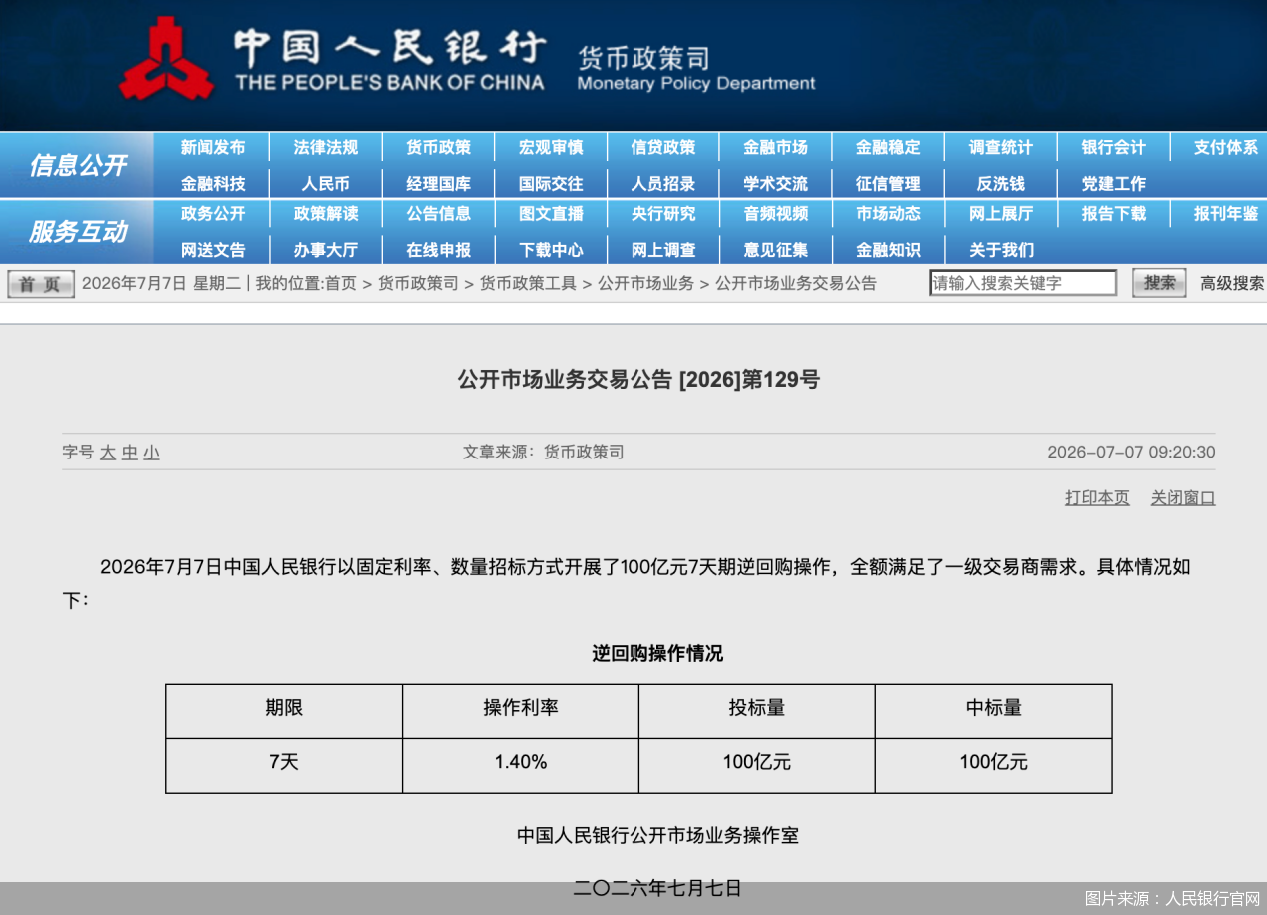This screenshot has width=1267, height=915.
Task: Select 政策解读 under 服务互动
Action: [325, 213]
